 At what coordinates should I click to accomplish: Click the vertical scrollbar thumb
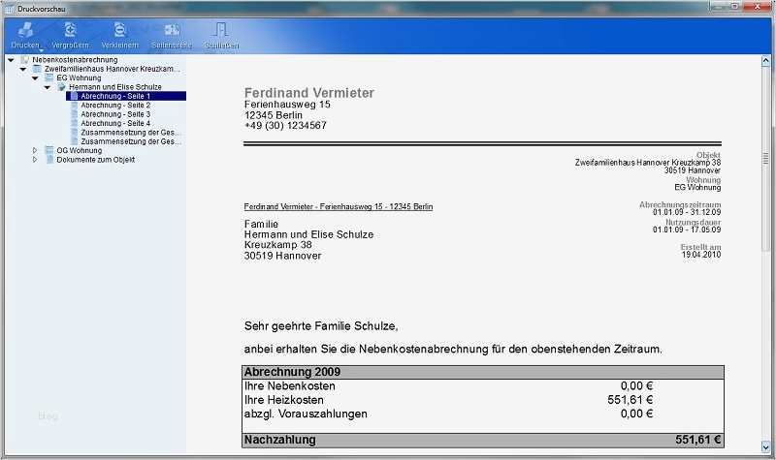pyautogui.click(x=765, y=158)
